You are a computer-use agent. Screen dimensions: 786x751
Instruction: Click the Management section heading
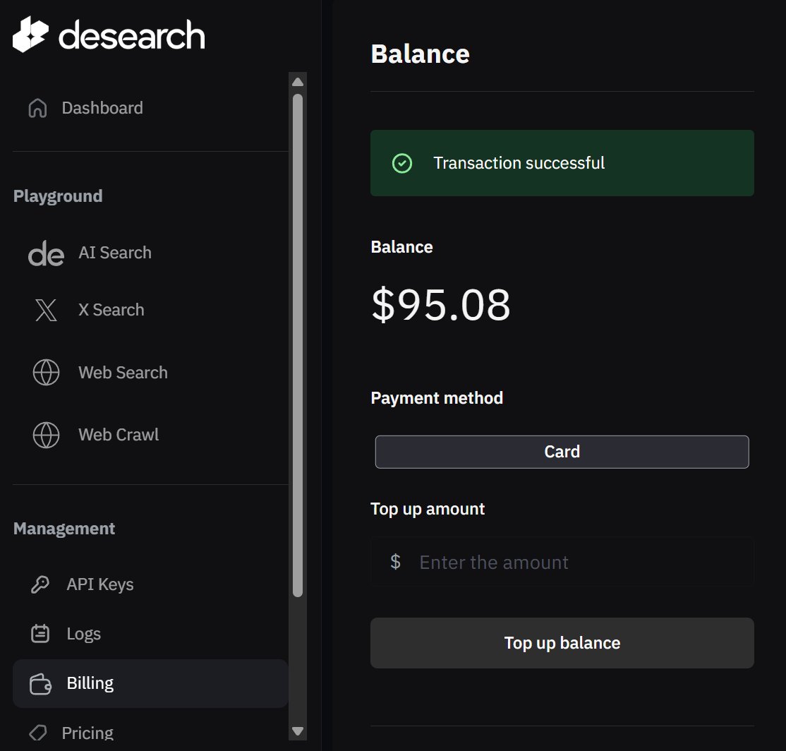(x=64, y=529)
